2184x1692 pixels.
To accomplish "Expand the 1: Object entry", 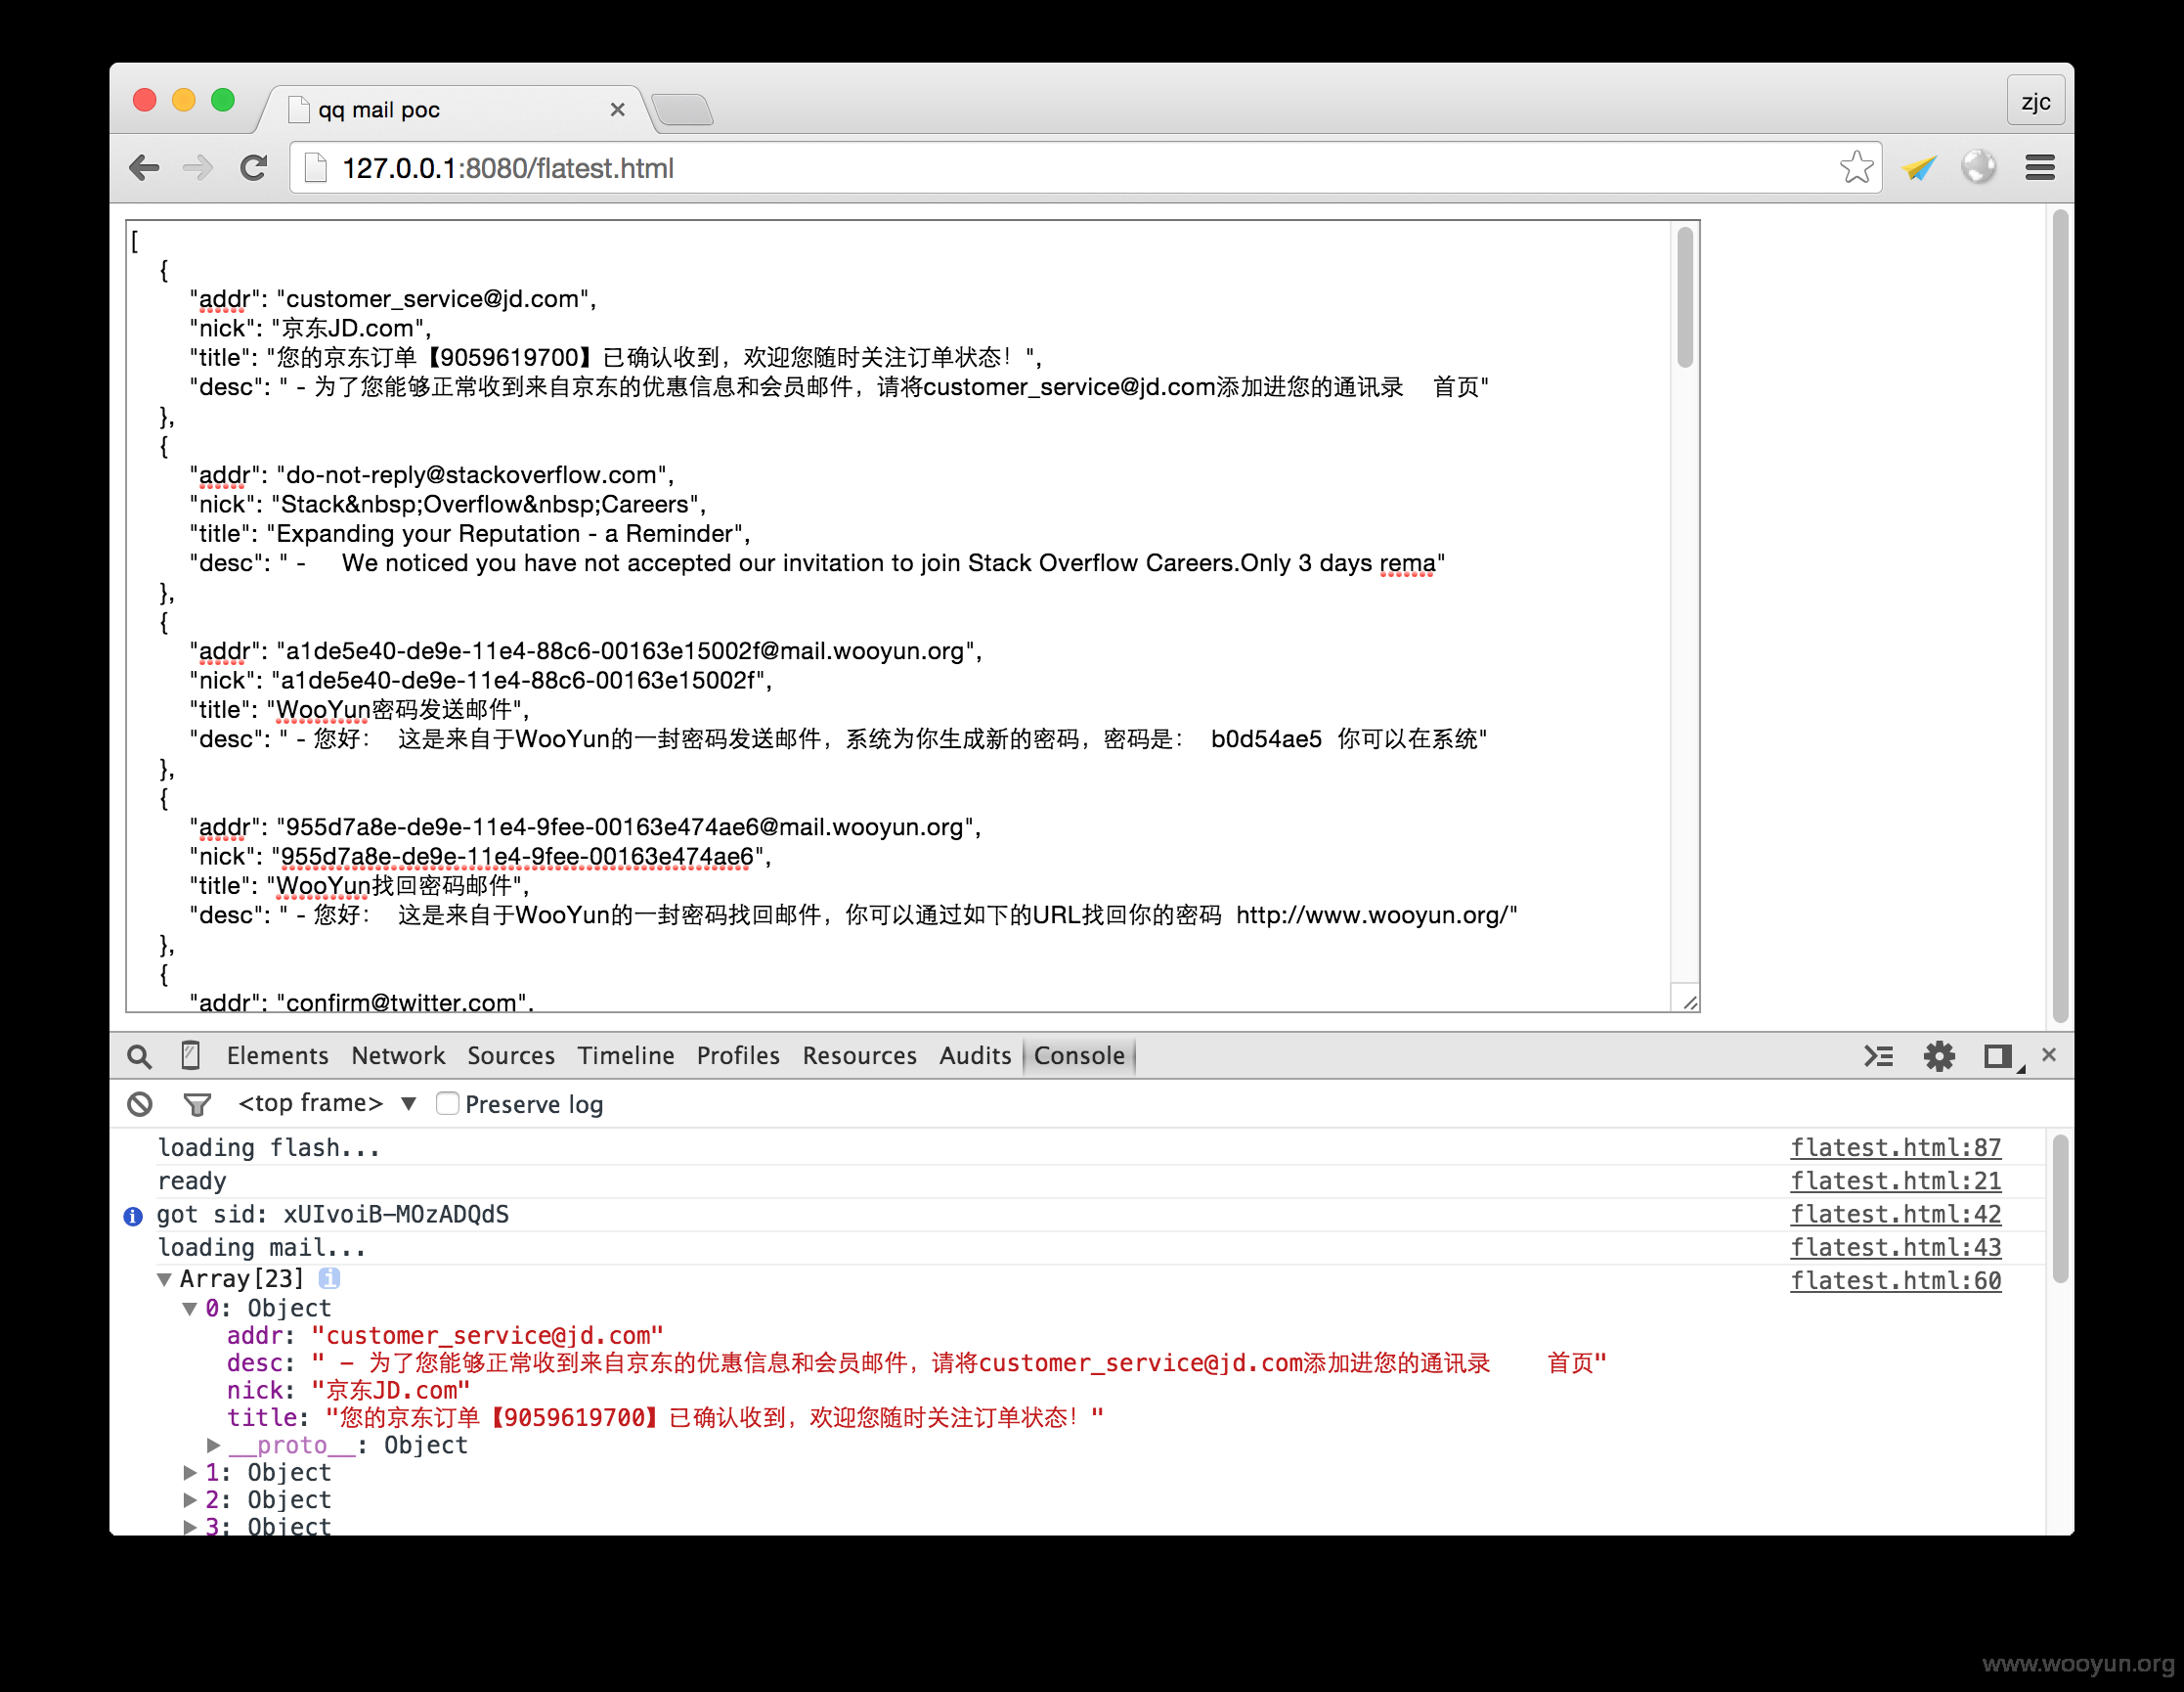I will [189, 1472].
